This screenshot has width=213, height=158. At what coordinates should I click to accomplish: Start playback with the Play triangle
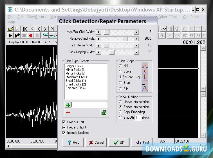(x=11, y=35)
